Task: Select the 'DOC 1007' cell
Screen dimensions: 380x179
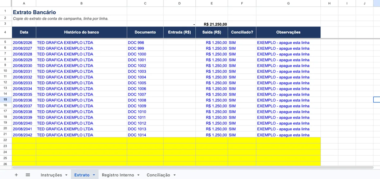Action: point(145,94)
